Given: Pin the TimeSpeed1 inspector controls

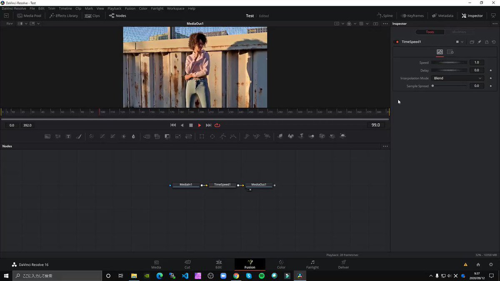Looking at the screenshot, I should click(x=479, y=42).
